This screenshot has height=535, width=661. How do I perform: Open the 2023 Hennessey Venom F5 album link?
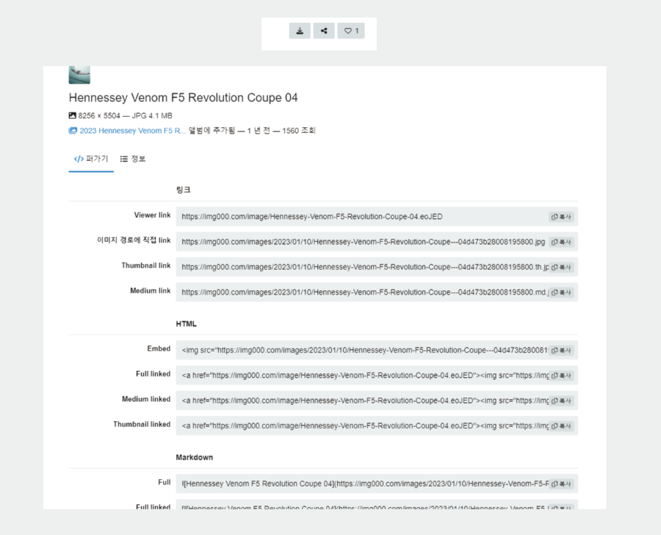(132, 131)
